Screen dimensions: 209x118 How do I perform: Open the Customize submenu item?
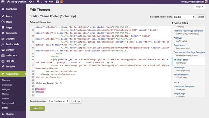[x=7, y=85]
